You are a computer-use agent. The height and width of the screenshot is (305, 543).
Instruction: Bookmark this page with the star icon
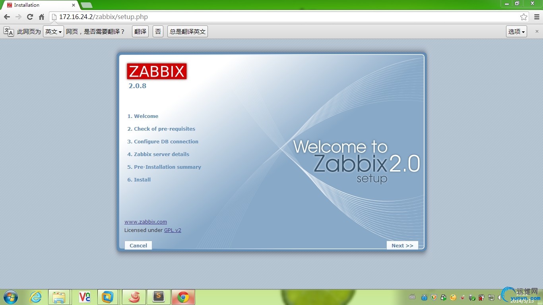pyautogui.click(x=524, y=17)
